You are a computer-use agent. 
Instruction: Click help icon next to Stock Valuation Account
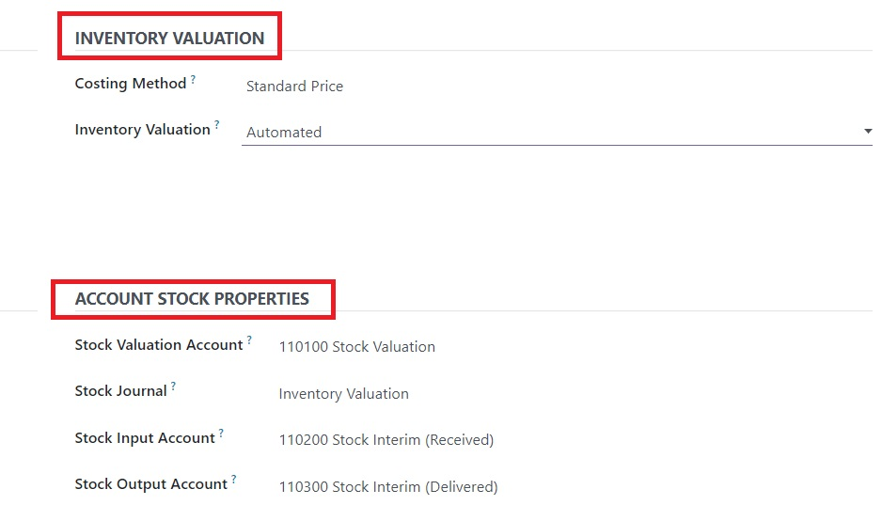pyautogui.click(x=249, y=339)
